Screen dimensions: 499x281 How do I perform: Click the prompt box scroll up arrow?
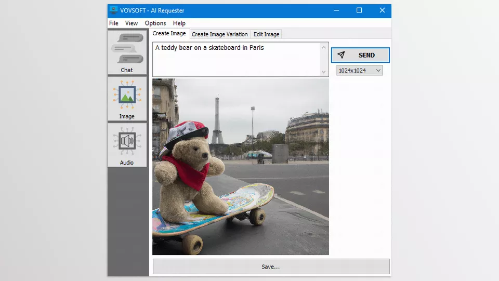[x=324, y=47]
